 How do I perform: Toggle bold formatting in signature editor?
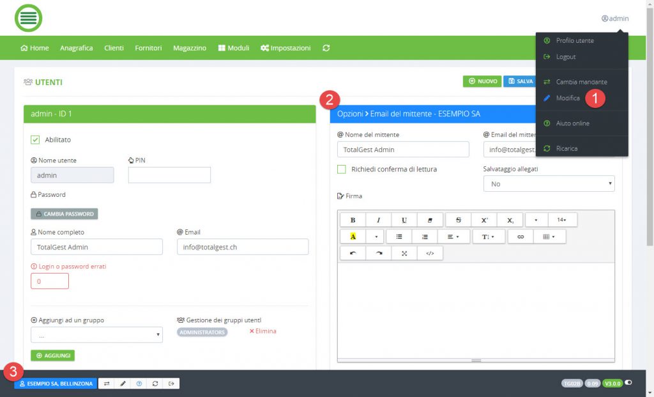coord(353,220)
